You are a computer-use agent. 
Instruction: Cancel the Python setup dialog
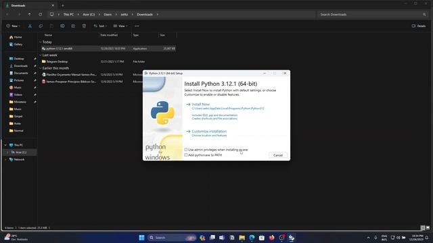click(278, 155)
